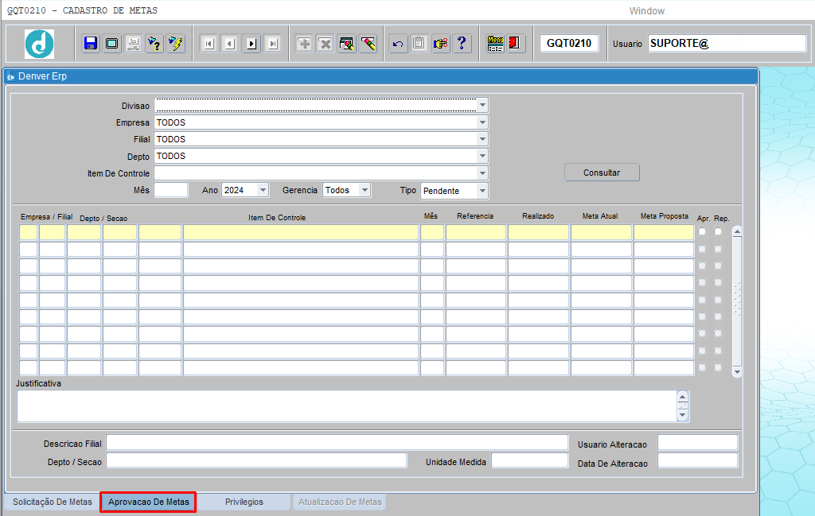Click the Denver Erp title bar icon

(10, 77)
